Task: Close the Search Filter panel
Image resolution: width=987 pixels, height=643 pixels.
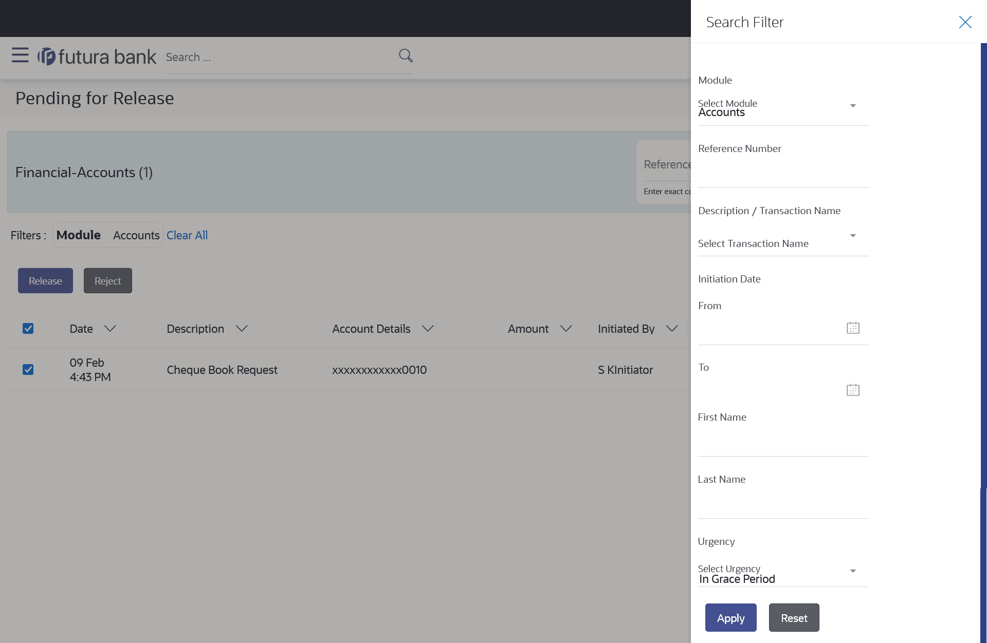Action: [965, 22]
